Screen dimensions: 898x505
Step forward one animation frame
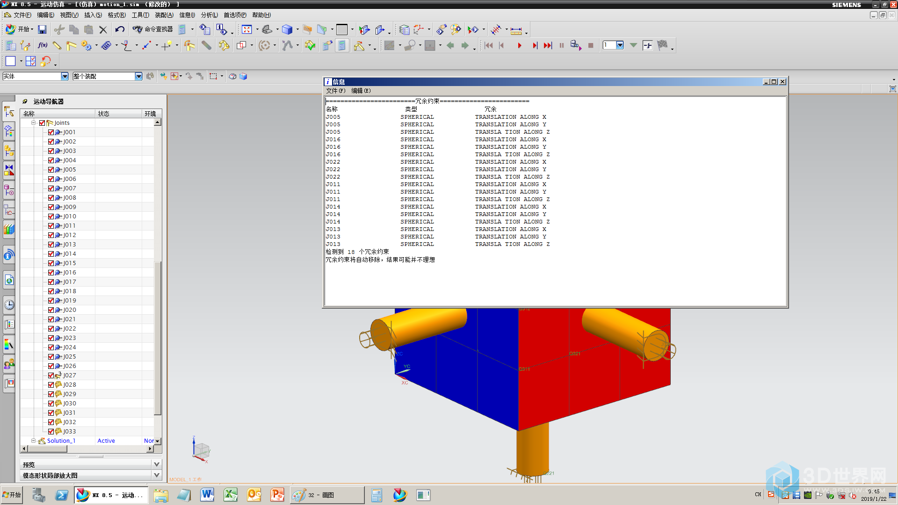coord(535,45)
